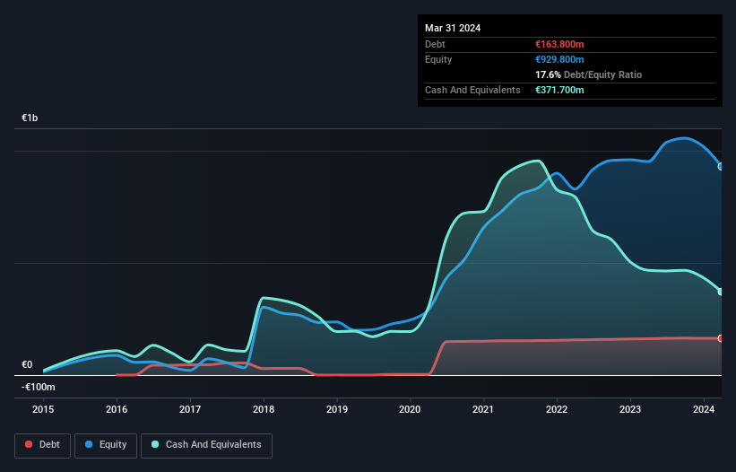Select the teal Cash endpoint marker
This screenshot has height=472, width=736.
coord(721,292)
